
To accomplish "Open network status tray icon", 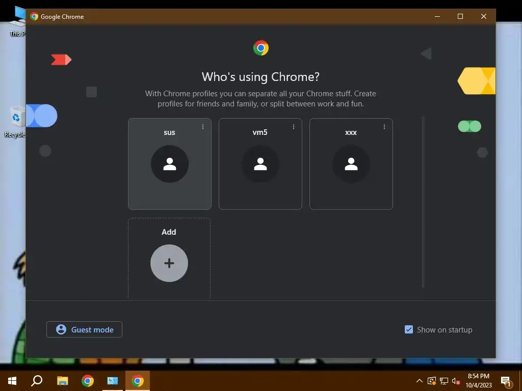I will point(444,381).
